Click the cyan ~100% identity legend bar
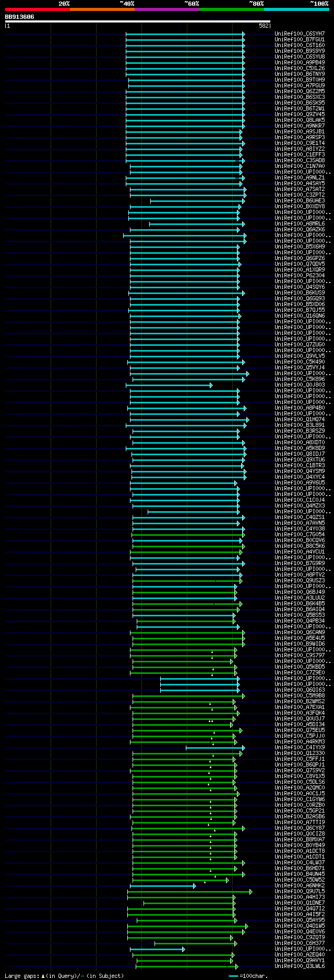Image resolution: width=334 pixels, height=980 pixels. tap(296, 9)
